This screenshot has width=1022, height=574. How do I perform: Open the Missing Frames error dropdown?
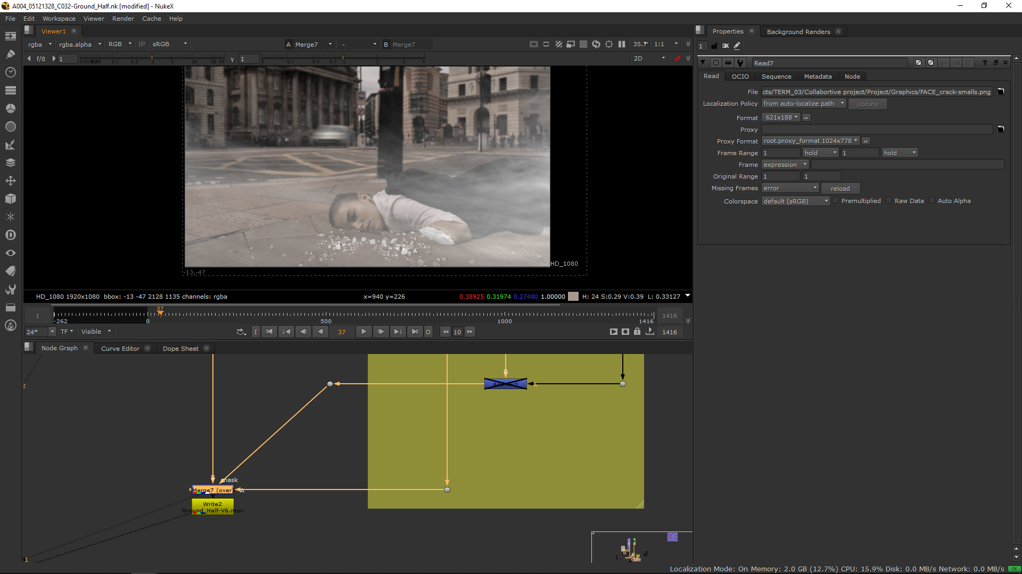tap(790, 188)
